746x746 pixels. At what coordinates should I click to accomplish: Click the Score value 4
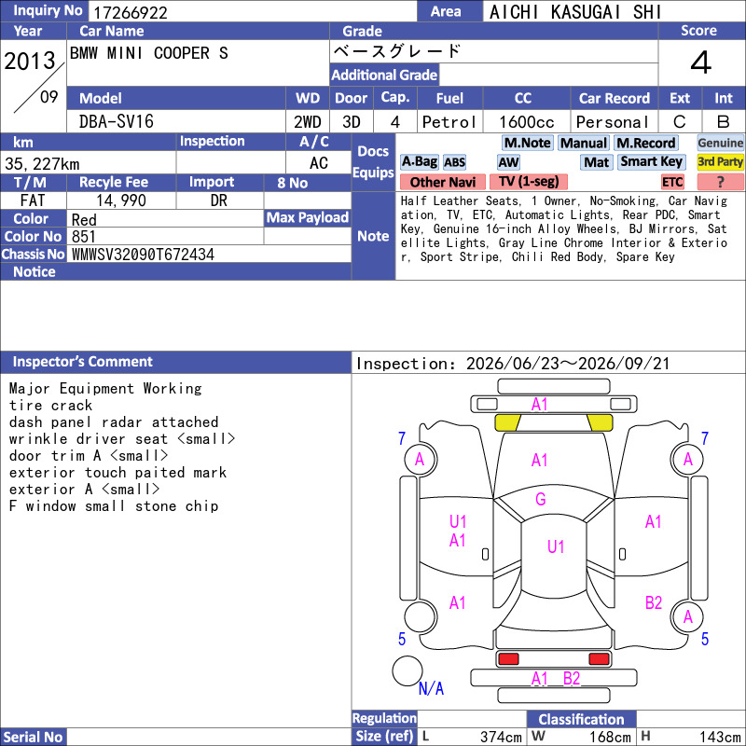(701, 62)
